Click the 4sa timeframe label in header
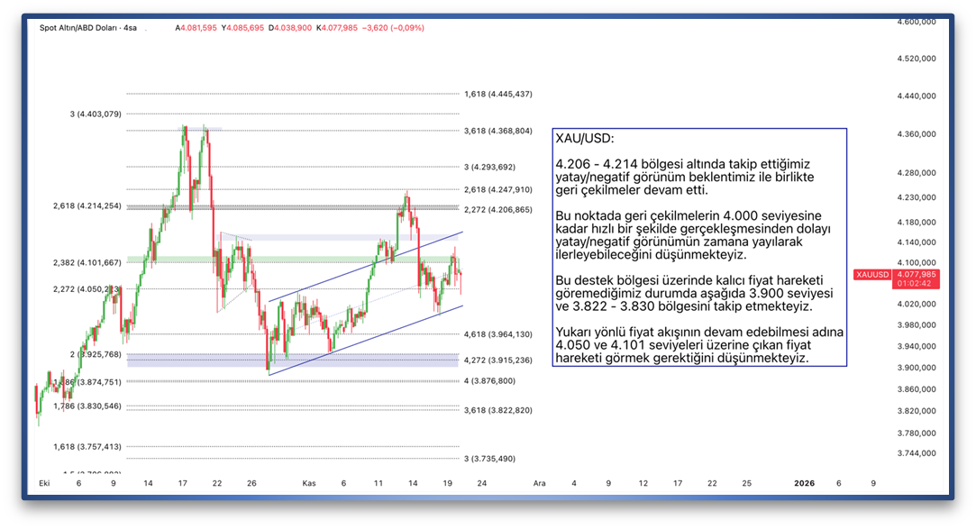This screenshot has height=529, width=976. 131,28
